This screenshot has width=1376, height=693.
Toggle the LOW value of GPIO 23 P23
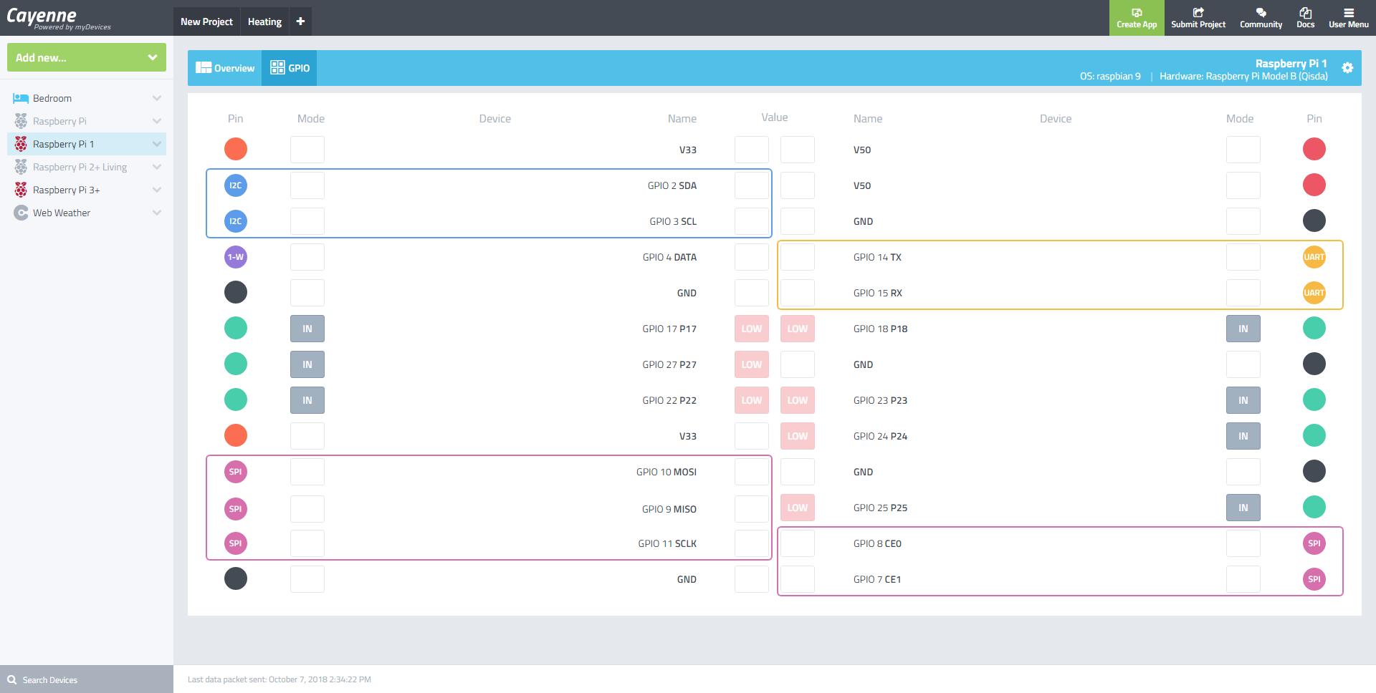(798, 400)
